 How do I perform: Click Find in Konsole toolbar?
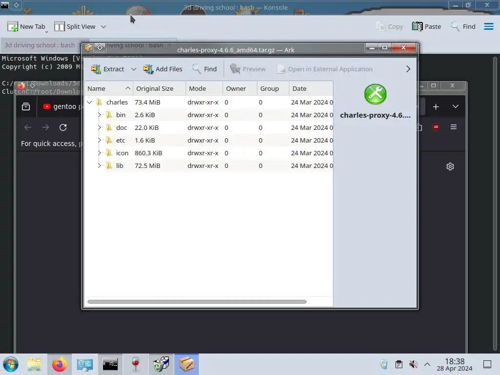click(463, 27)
